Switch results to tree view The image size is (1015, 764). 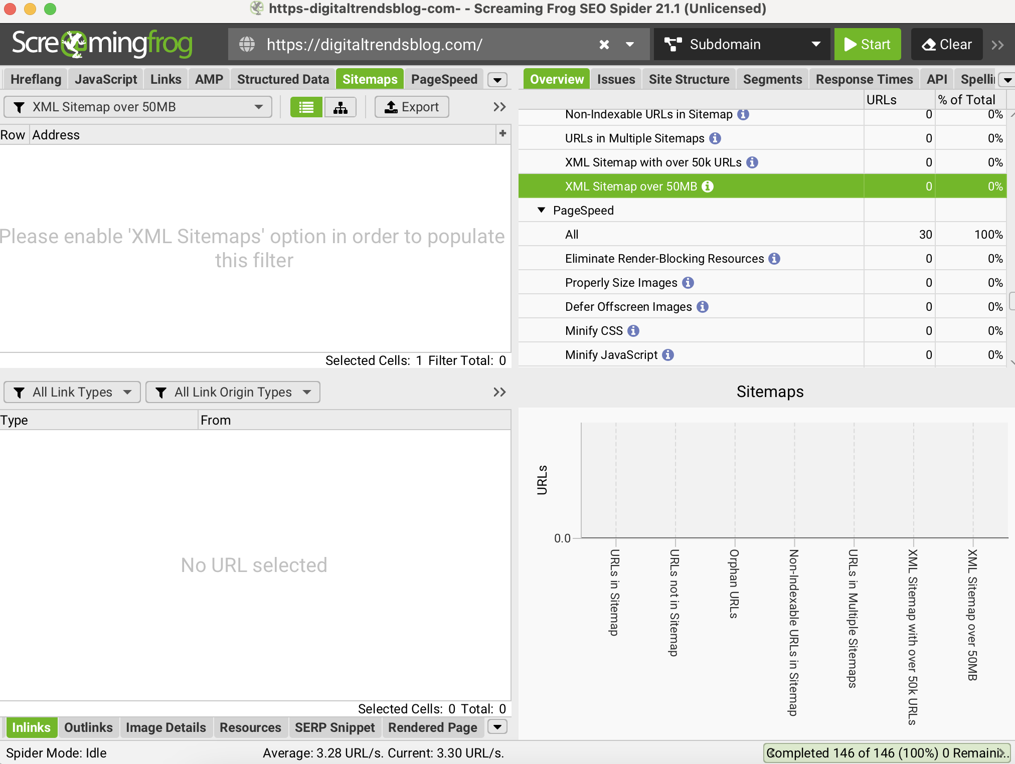click(x=340, y=107)
